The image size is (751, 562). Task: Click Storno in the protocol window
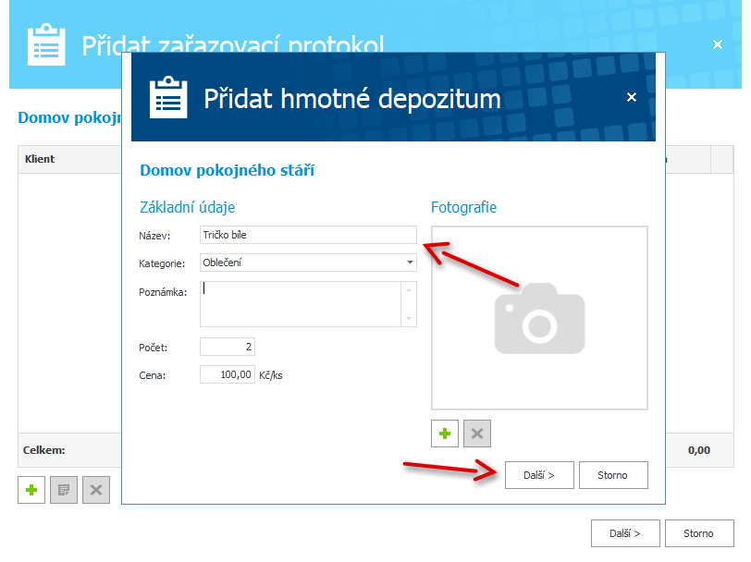(699, 533)
